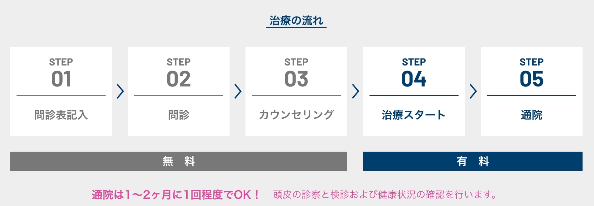Click the カウンセリング label text
This screenshot has width=594, height=206.
296,115
